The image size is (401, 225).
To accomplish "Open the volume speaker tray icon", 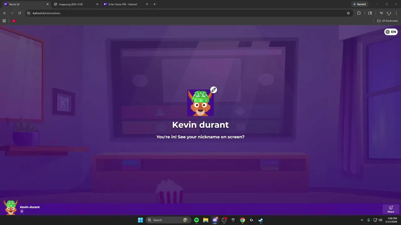I will 380,220.
